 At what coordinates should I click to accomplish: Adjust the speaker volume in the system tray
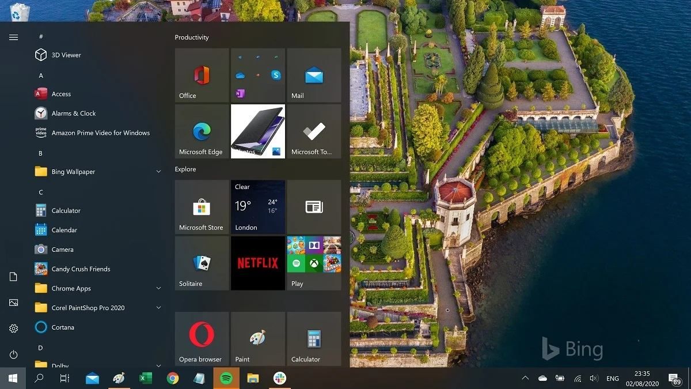pos(595,378)
